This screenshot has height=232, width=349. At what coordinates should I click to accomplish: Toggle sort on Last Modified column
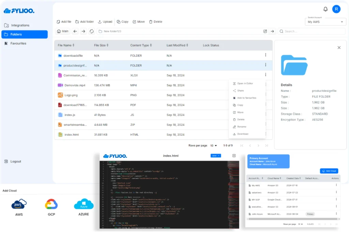[177, 45]
